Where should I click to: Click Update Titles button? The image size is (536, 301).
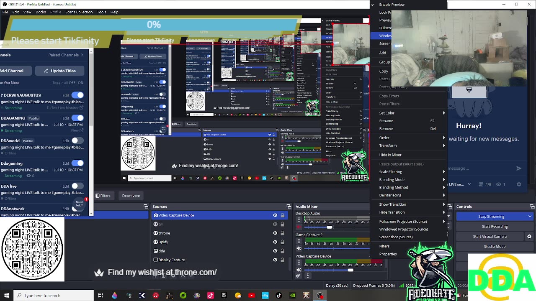coord(60,71)
